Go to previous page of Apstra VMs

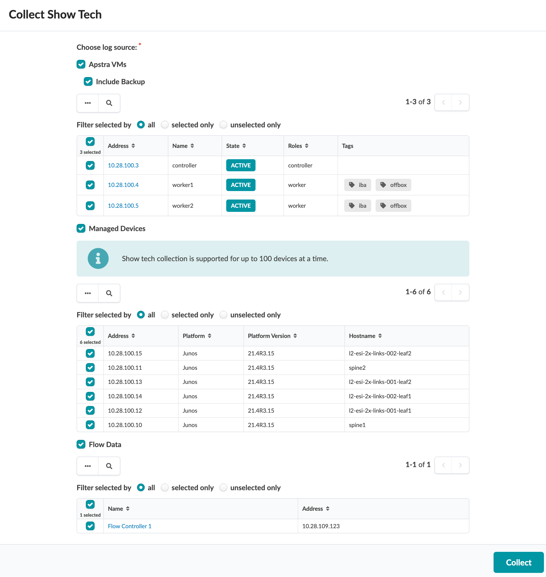(443, 102)
